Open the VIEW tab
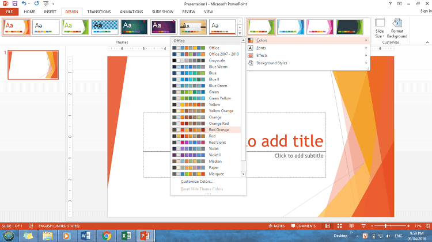The image size is (432, 242). pyautogui.click(x=209, y=12)
